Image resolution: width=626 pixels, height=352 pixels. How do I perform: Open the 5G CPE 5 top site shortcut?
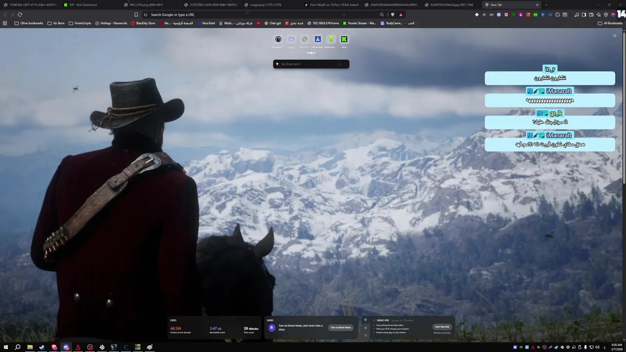tap(305, 42)
